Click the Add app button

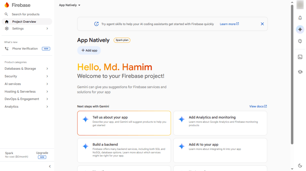89,50
